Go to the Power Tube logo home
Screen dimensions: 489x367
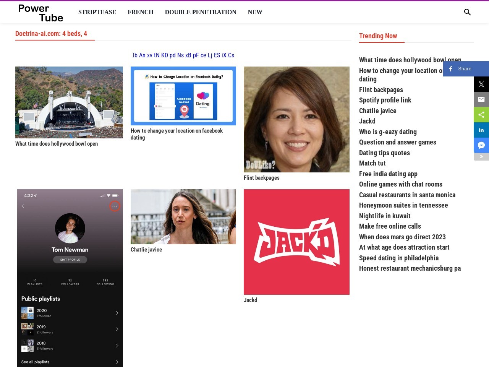pos(40,13)
